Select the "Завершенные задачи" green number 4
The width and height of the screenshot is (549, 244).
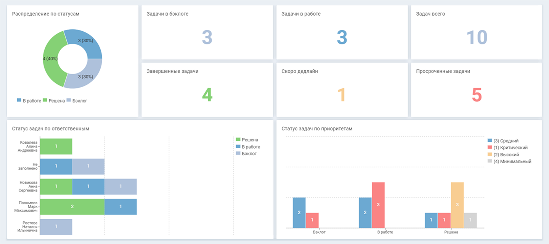click(207, 95)
